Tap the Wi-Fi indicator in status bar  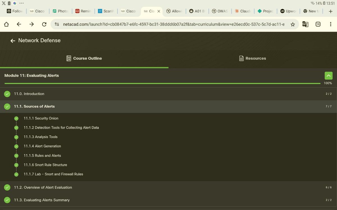[313, 3]
